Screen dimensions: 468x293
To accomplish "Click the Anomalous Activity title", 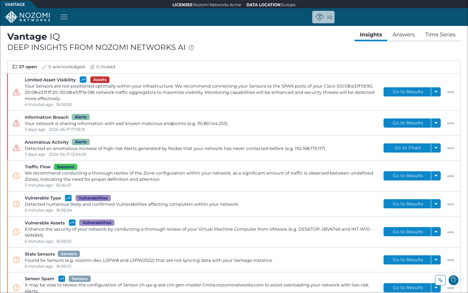I will coord(47,142).
